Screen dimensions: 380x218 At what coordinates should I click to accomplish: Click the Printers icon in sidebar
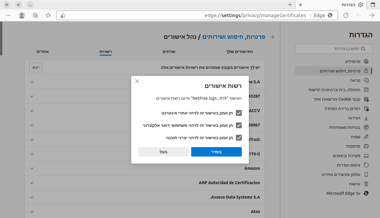366,146
